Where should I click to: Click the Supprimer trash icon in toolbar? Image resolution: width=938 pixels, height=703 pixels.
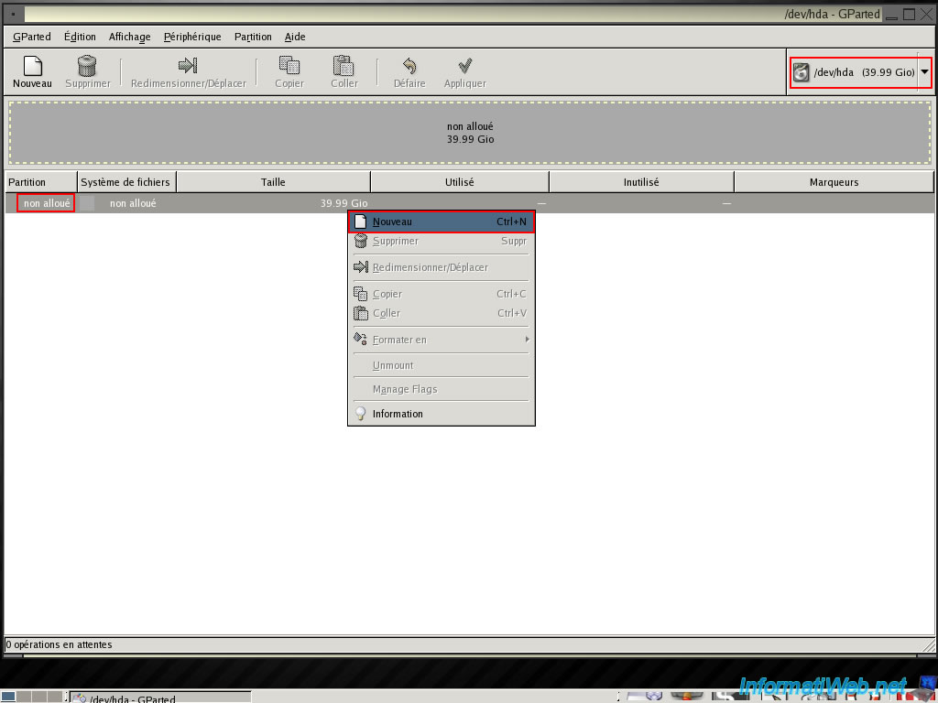pos(87,66)
